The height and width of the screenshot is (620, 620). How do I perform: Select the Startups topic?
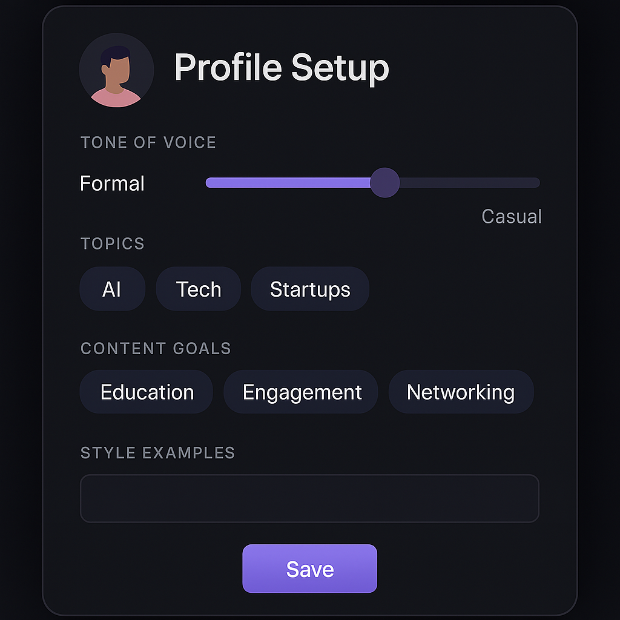(x=309, y=289)
